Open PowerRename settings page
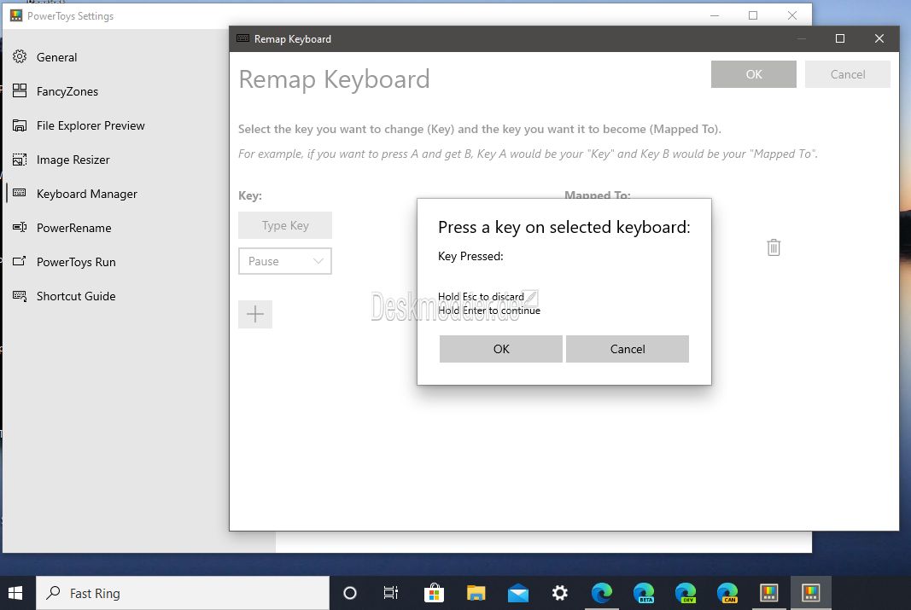Viewport: 911px width, 610px height. pos(73,228)
